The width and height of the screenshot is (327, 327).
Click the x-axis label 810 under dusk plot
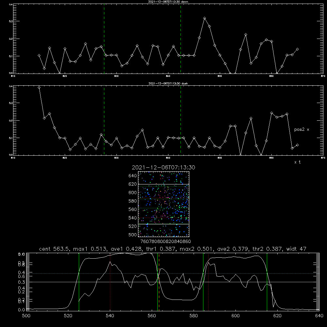click(13, 158)
